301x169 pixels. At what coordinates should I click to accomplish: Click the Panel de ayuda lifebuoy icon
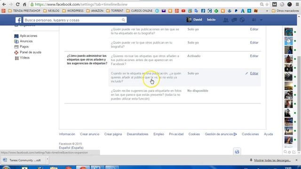click(x=16, y=52)
